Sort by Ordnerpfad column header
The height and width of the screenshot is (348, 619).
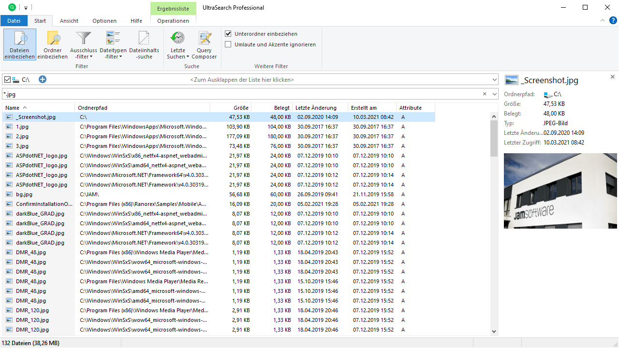(143, 108)
